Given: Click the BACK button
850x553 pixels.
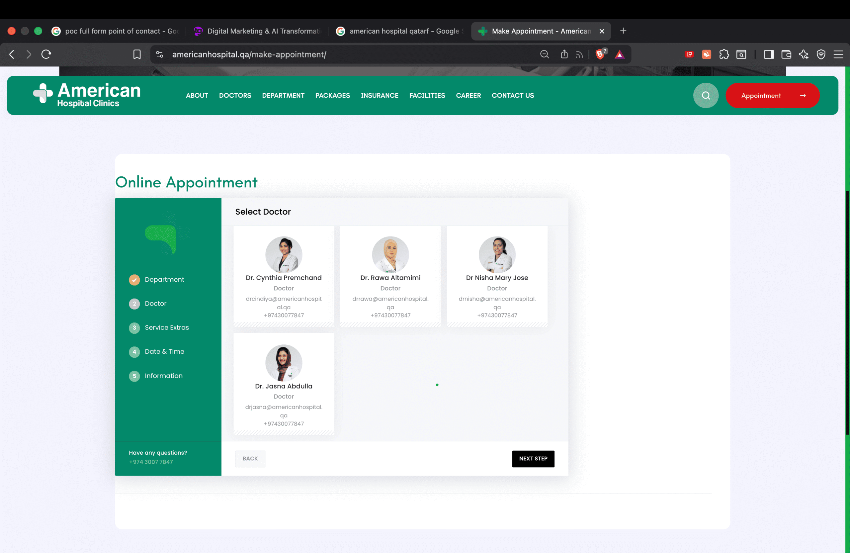Looking at the screenshot, I should [250, 459].
